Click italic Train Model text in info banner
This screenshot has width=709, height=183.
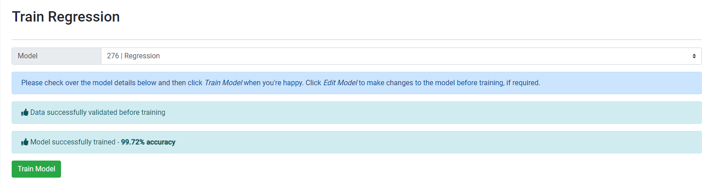(223, 83)
